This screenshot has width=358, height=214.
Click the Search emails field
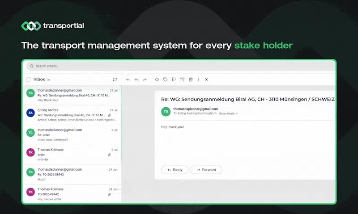[181, 66]
